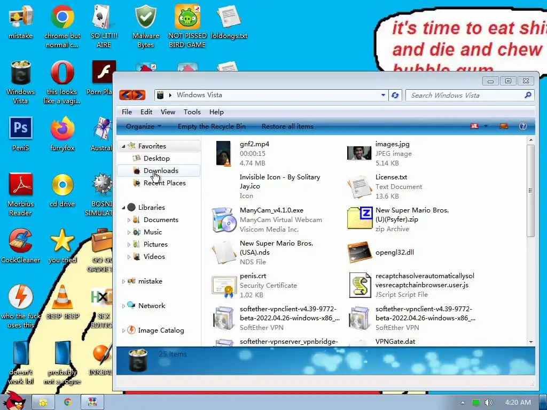Select the penis.crt security certificate

255,285
